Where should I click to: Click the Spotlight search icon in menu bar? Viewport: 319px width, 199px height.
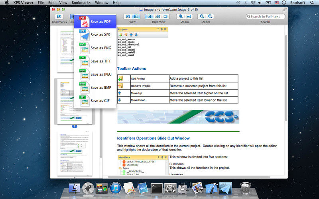click(312, 3)
